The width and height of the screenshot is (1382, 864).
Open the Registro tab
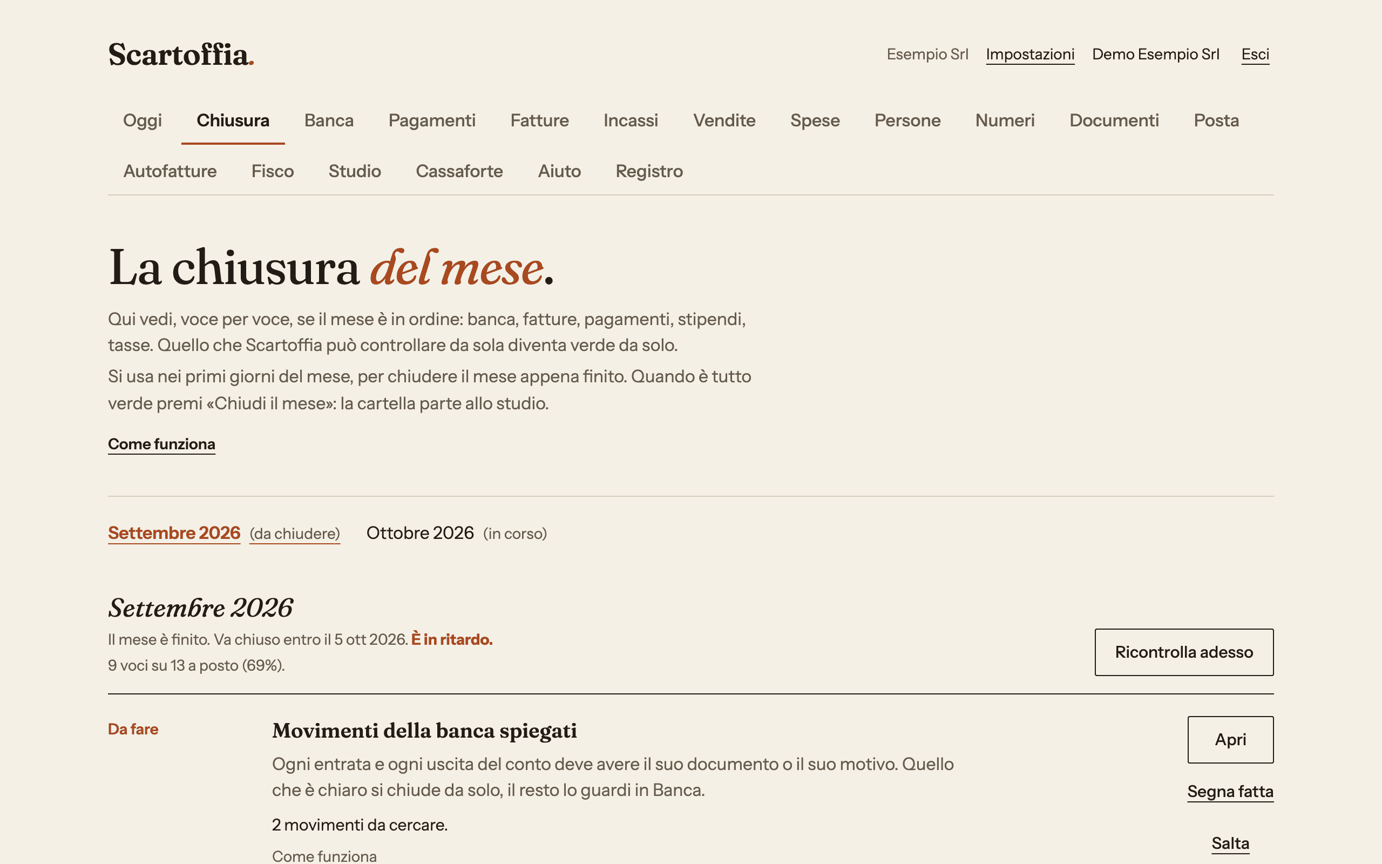pyautogui.click(x=649, y=171)
